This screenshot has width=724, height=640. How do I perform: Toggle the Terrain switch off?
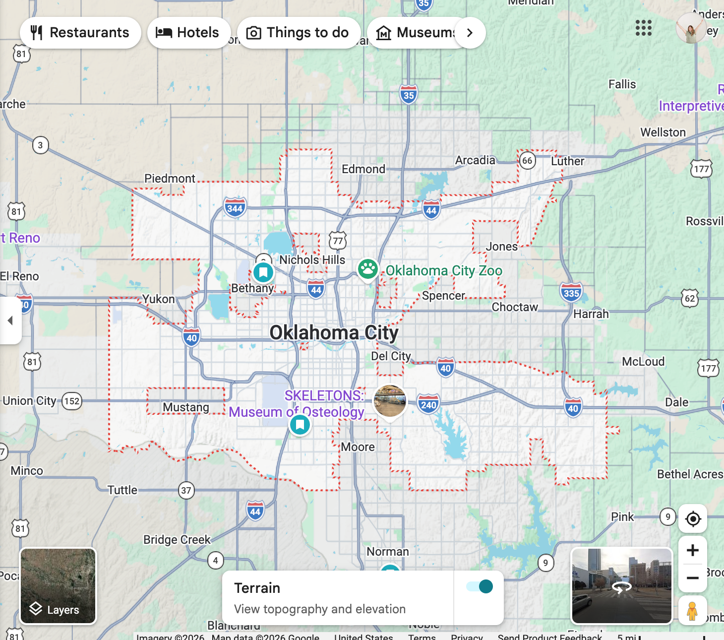[480, 586]
